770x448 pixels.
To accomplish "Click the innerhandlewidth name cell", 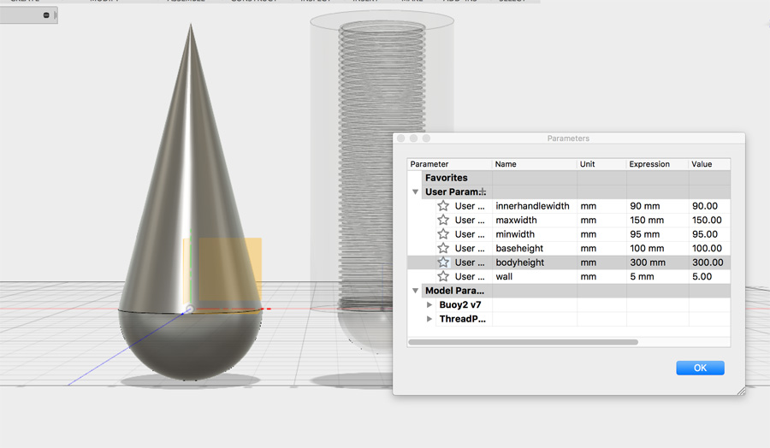I will coord(534,206).
